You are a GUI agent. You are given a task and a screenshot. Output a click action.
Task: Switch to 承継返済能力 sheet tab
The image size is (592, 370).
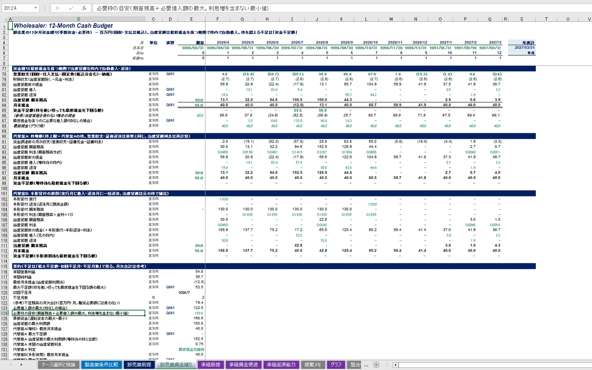[x=281, y=365]
